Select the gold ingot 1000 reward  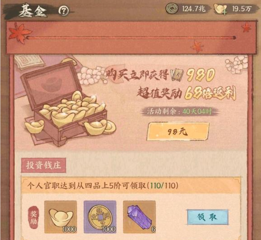click(x=61, y=217)
